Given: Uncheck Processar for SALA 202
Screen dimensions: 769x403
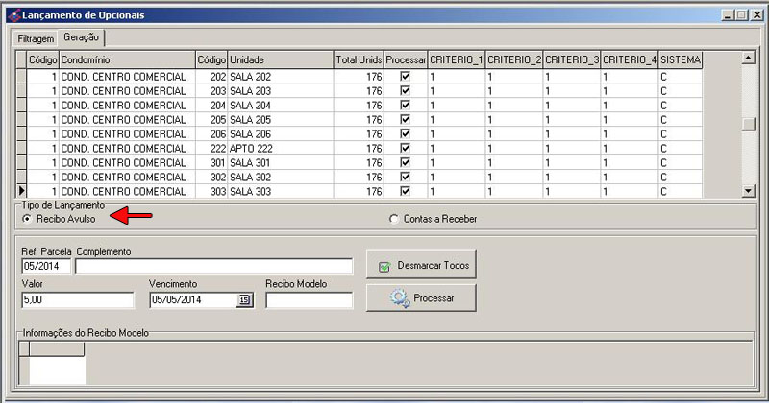Looking at the screenshot, I should click(405, 76).
